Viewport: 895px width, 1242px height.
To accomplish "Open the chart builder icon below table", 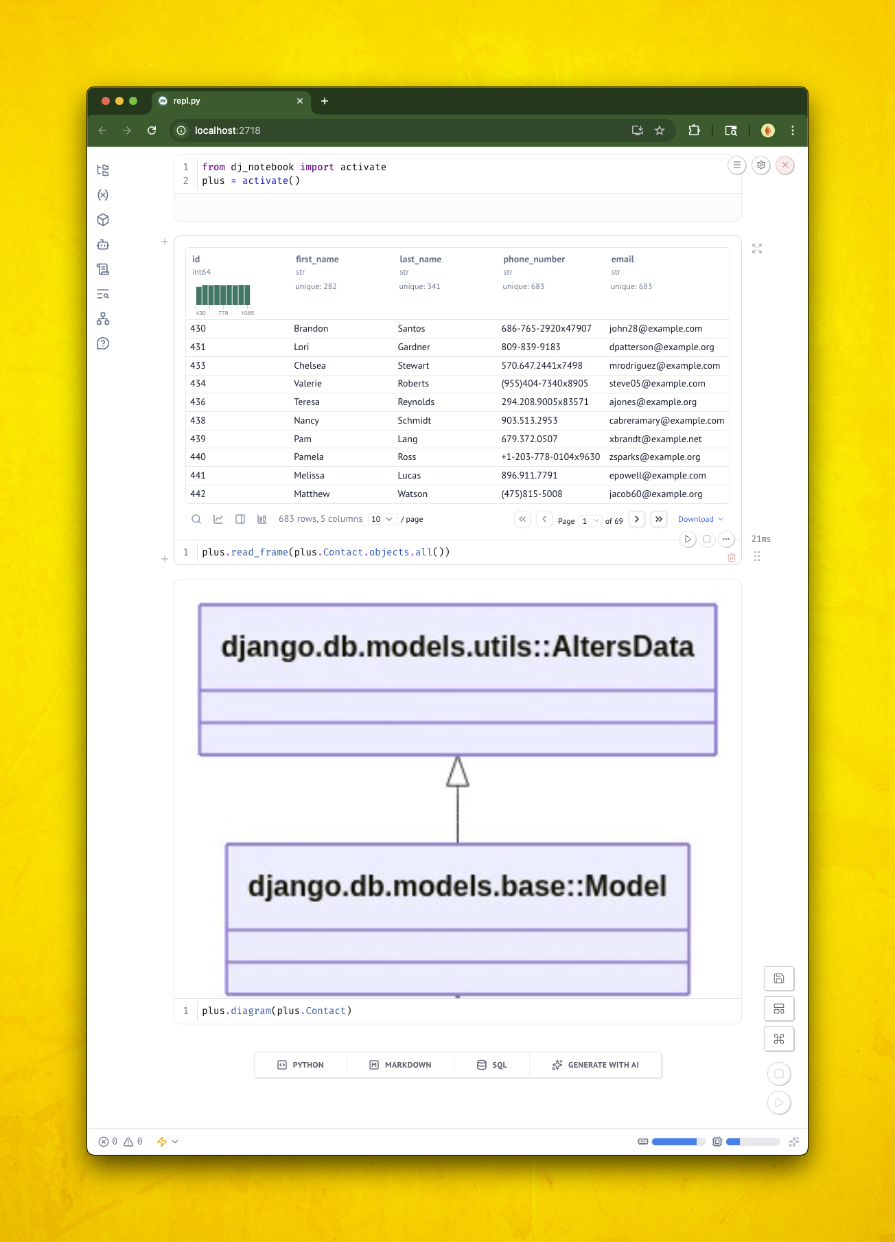I will (x=218, y=519).
